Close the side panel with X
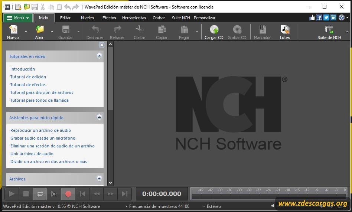 tap(102, 45)
